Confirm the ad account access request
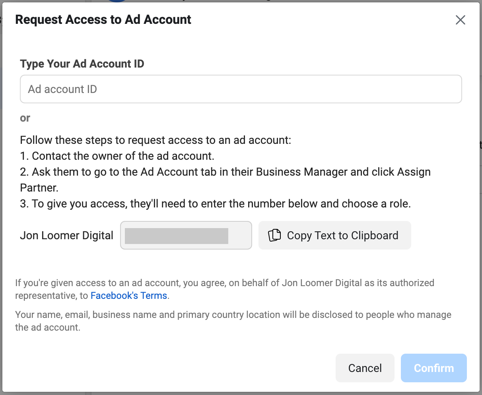 pyautogui.click(x=434, y=368)
